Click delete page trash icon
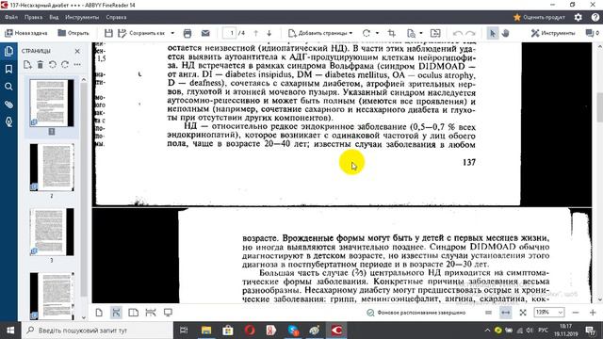The width and height of the screenshot is (603, 339). [40, 65]
